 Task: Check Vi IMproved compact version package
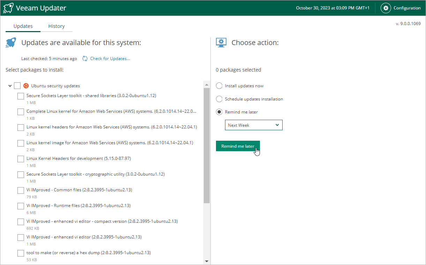coord(21,222)
